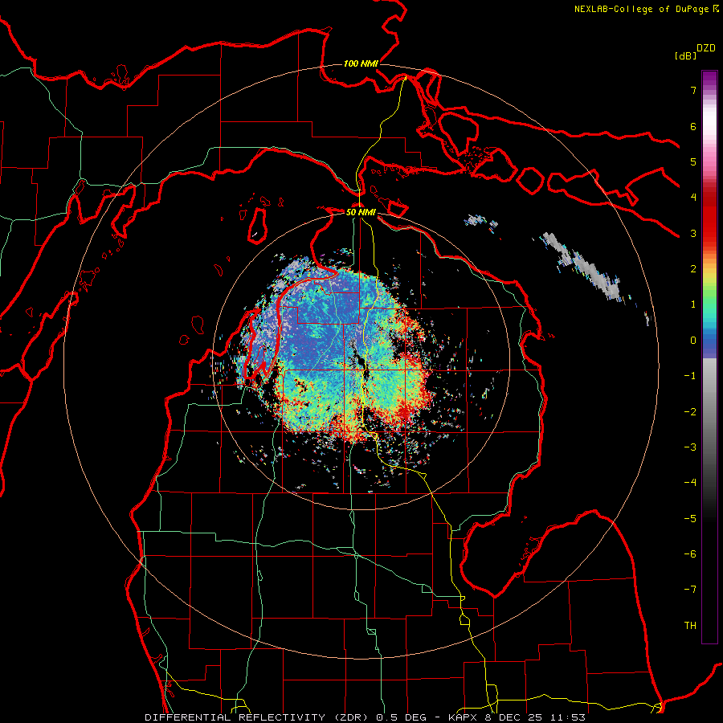This screenshot has width=723, height=723.
Task: Click the DZD color scale title
Action: click(706, 48)
